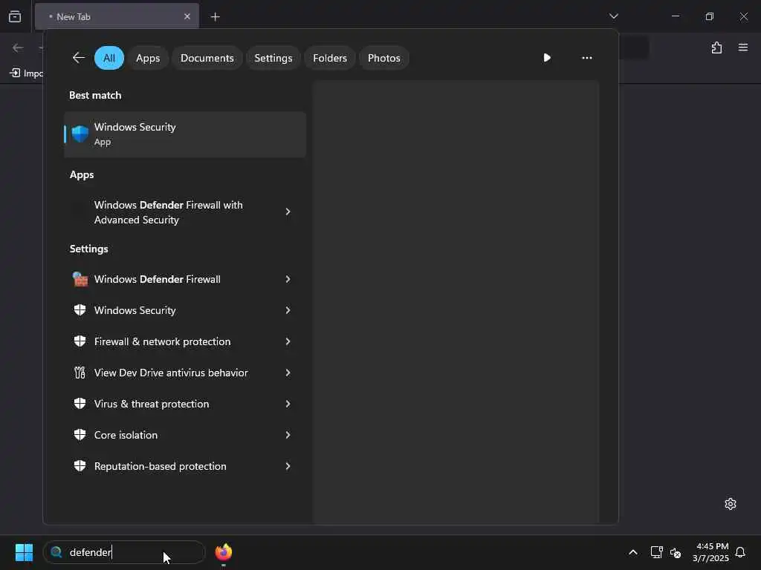Click the Windows Start button
The height and width of the screenshot is (570, 761).
tap(25, 552)
